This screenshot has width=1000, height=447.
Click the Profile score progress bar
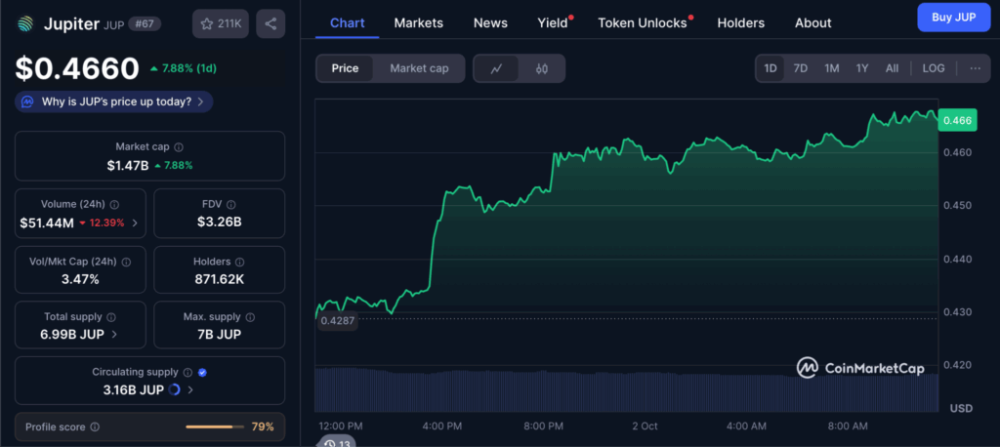click(215, 427)
